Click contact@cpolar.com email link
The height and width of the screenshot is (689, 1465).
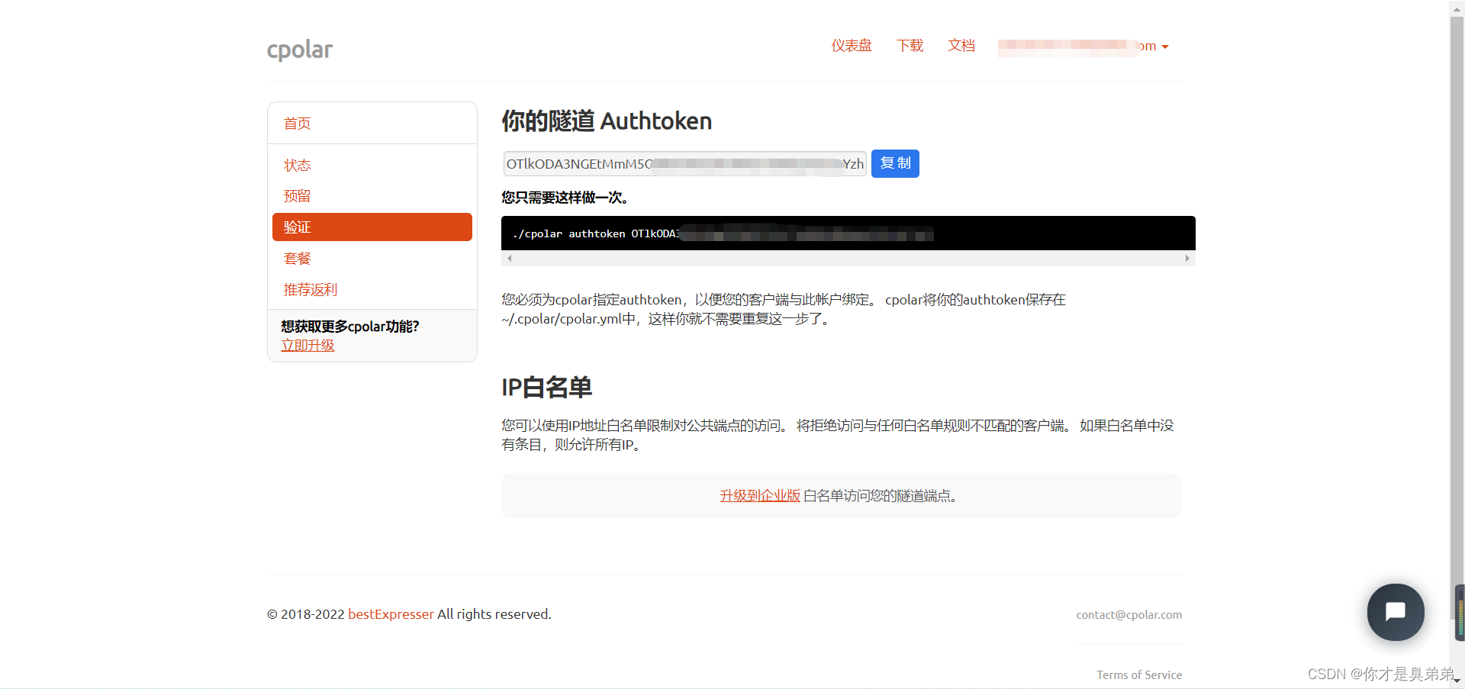pos(1129,615)
